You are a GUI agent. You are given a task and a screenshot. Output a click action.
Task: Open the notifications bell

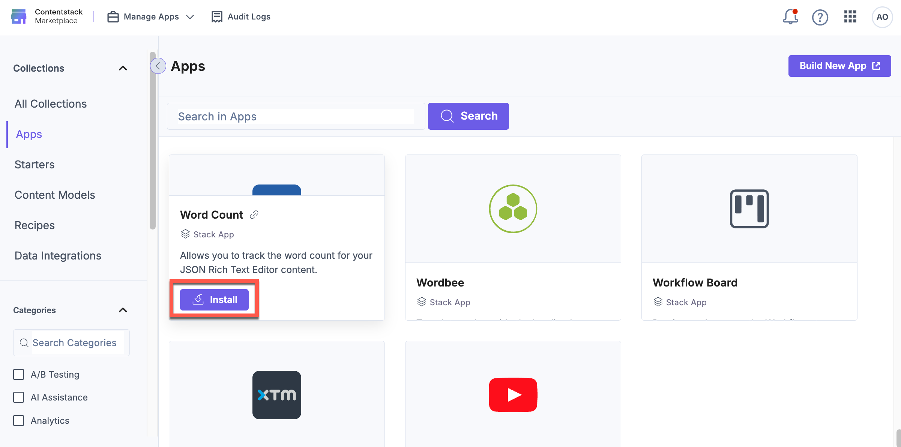[790, 17]
